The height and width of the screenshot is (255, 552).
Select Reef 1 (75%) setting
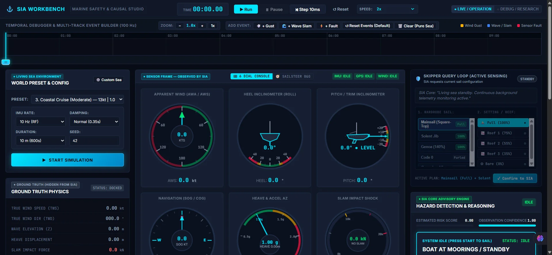pos(503,133)
